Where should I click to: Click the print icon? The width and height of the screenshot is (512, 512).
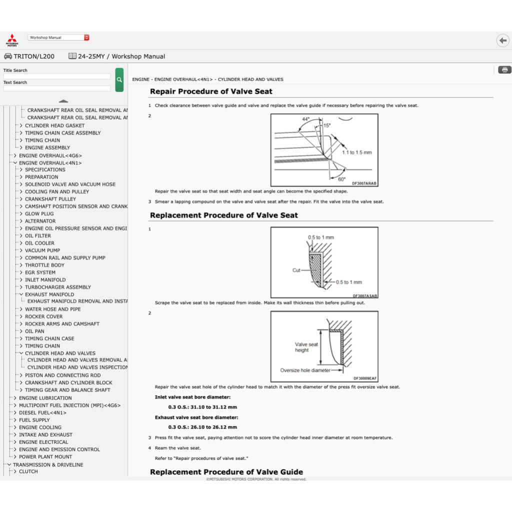(504, 70)
